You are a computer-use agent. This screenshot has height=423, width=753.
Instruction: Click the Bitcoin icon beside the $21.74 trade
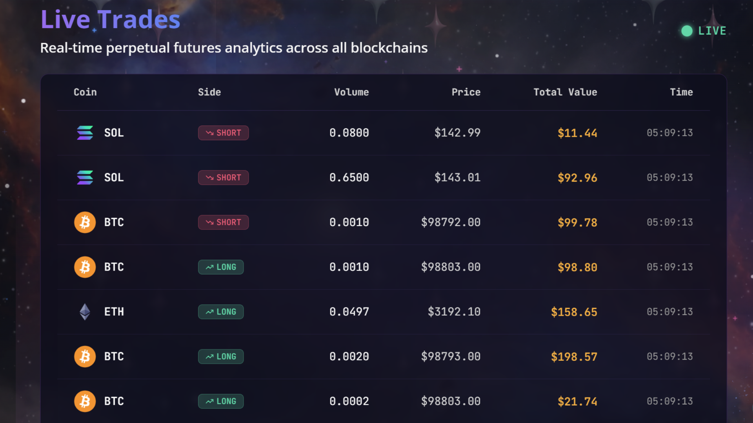(85, 401)
